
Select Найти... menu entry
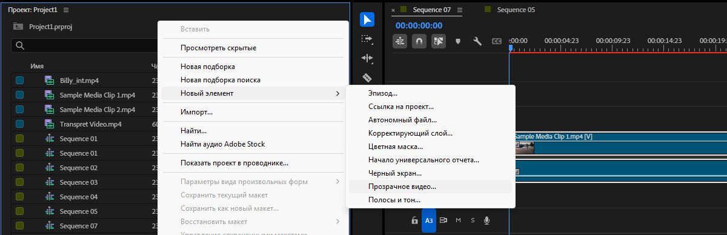click(194, 131)
